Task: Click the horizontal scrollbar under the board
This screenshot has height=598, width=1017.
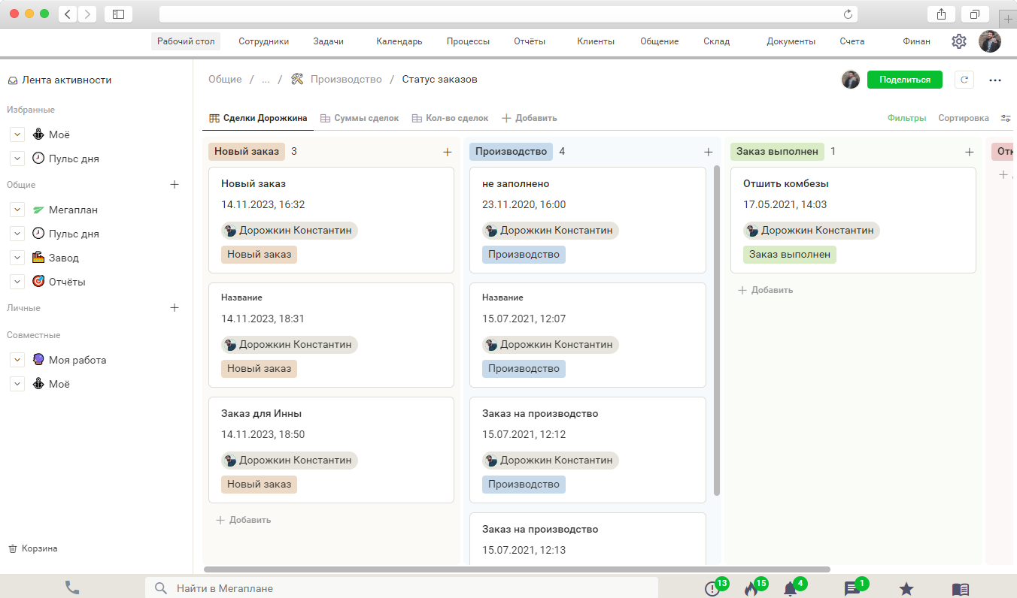Action: coord(517,569)
